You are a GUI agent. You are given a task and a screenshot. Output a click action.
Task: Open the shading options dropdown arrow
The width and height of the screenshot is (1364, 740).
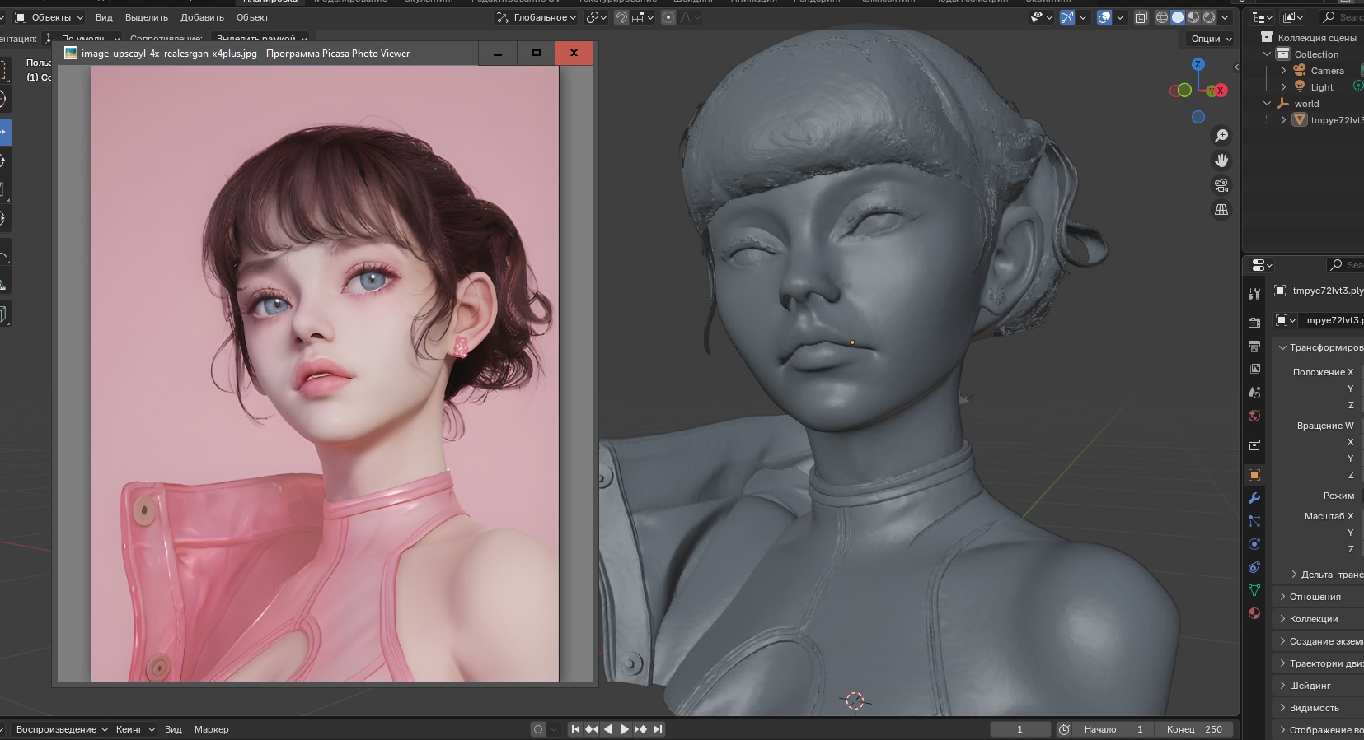coord(1225,17)
